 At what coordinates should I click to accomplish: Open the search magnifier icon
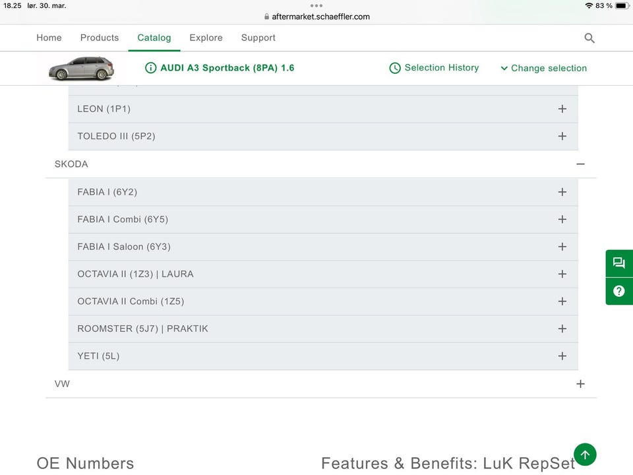point(589,38)
